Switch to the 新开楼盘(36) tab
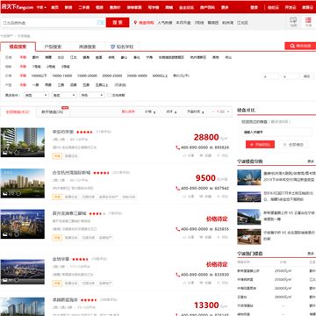The width and height of the screenshot is (316, 316). (x=53, y=111)
